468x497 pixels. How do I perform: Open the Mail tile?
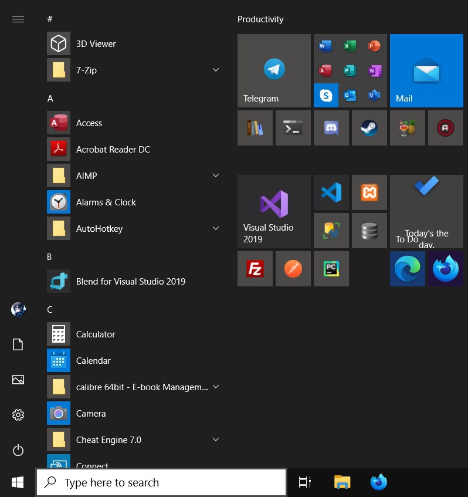(x=426, y=70)
